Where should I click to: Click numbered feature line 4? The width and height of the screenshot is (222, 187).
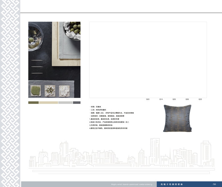(108, 128)
